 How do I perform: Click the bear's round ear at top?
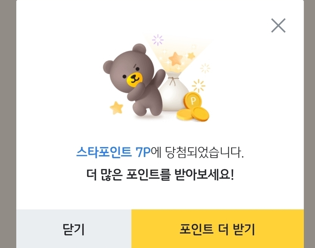[x=139, y=49]
